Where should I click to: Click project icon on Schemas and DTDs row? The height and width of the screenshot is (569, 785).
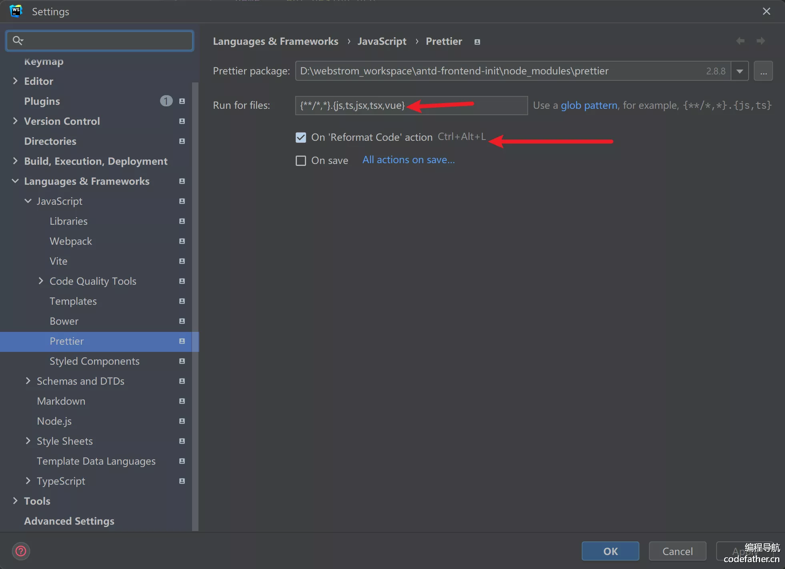click(182, 381)
